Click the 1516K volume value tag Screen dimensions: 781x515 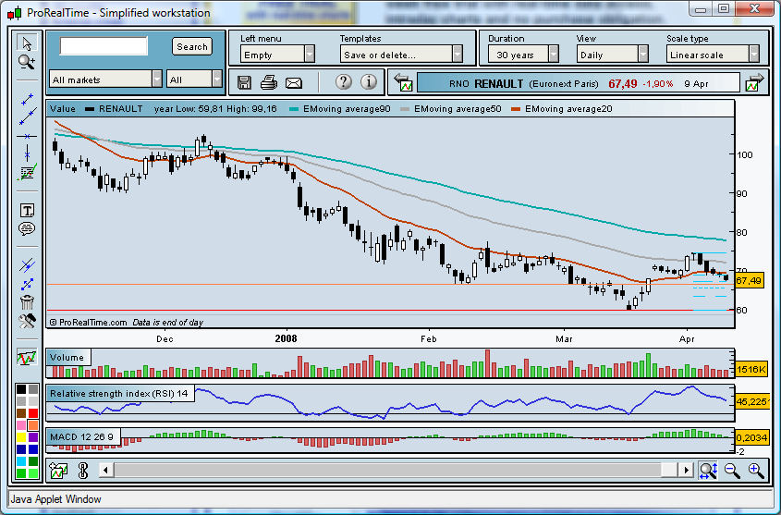pos(751,369)
